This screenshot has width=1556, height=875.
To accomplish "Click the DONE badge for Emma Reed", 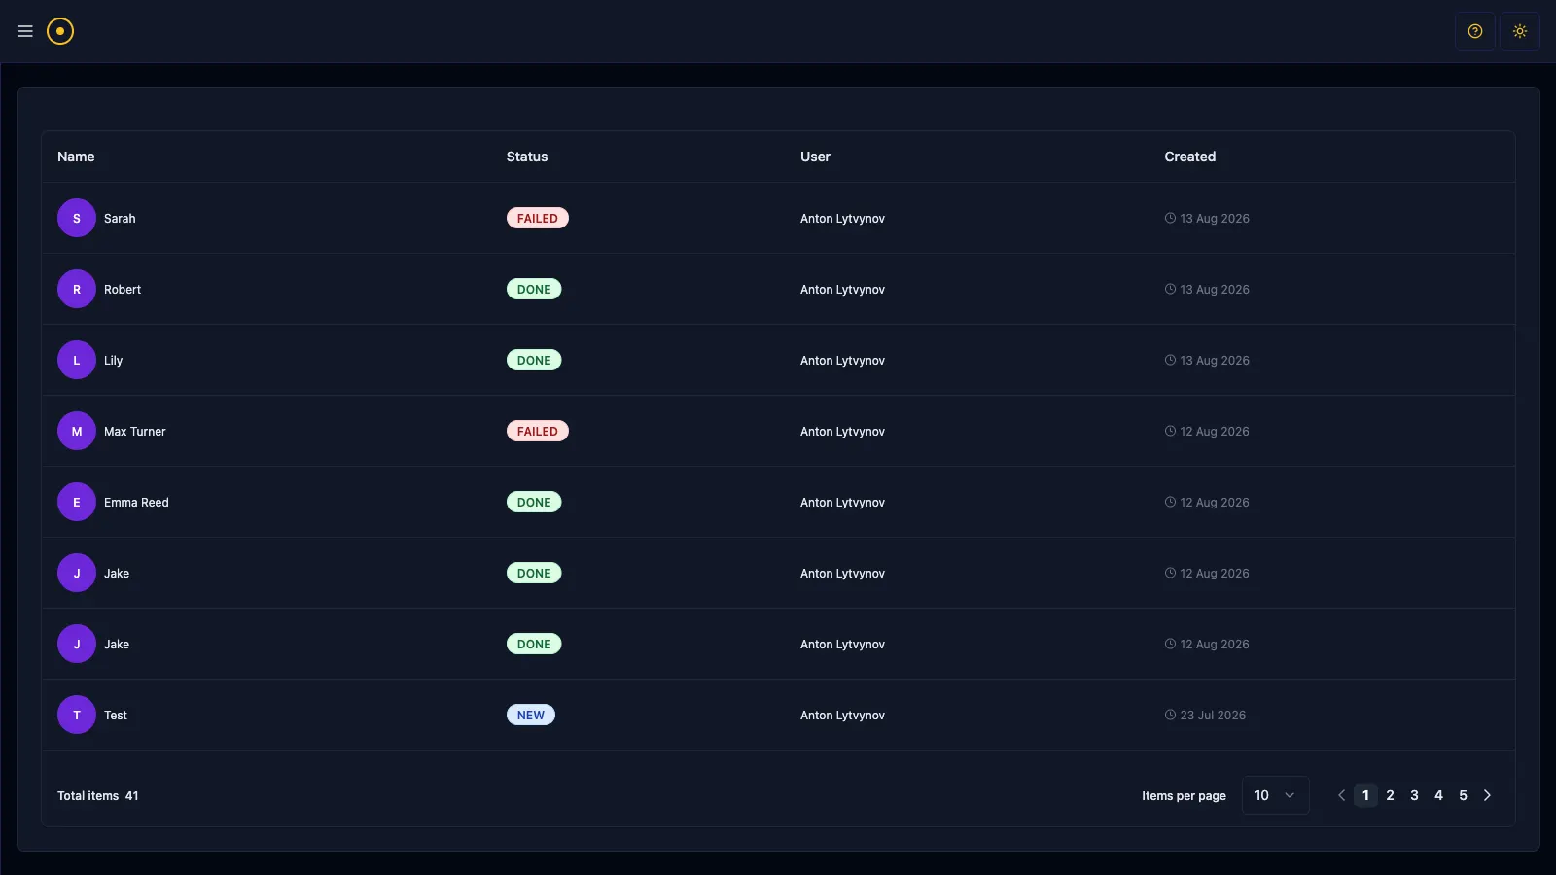I will (534, 502).
